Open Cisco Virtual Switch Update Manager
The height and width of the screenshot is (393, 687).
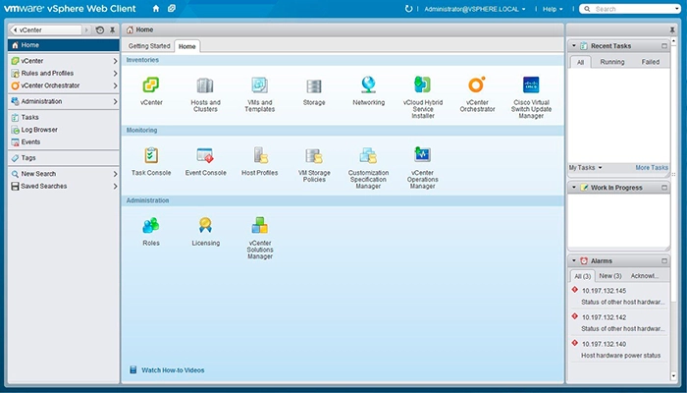pos(531,84)
